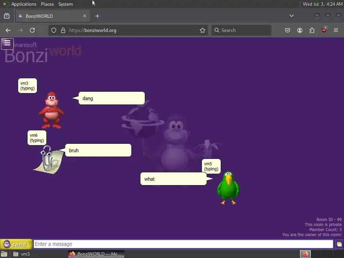Click the vm3 (typing) name tag
344x258 pixels.
[x=28, y=86]
